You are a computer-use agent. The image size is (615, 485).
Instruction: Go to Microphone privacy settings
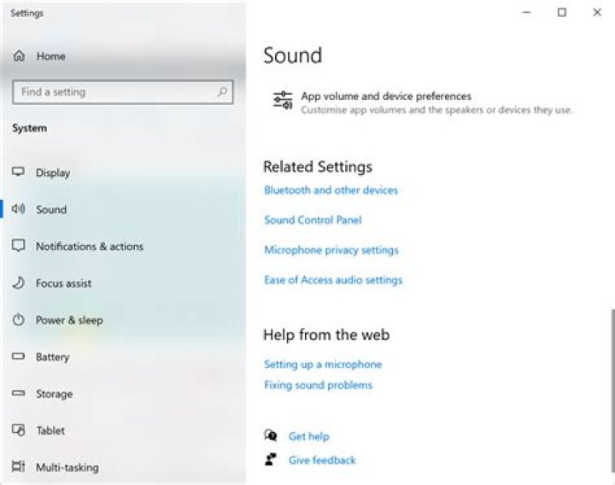click(x=331, y=250)
